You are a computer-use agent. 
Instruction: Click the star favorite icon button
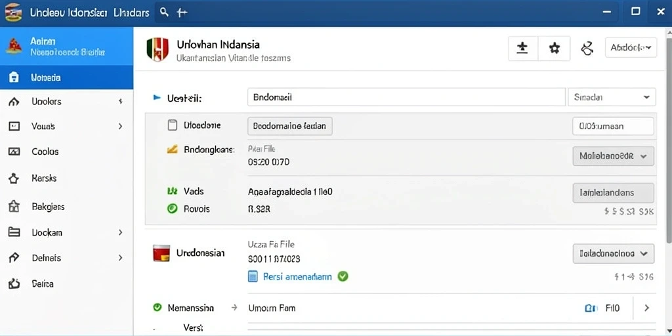pos(554,48)
